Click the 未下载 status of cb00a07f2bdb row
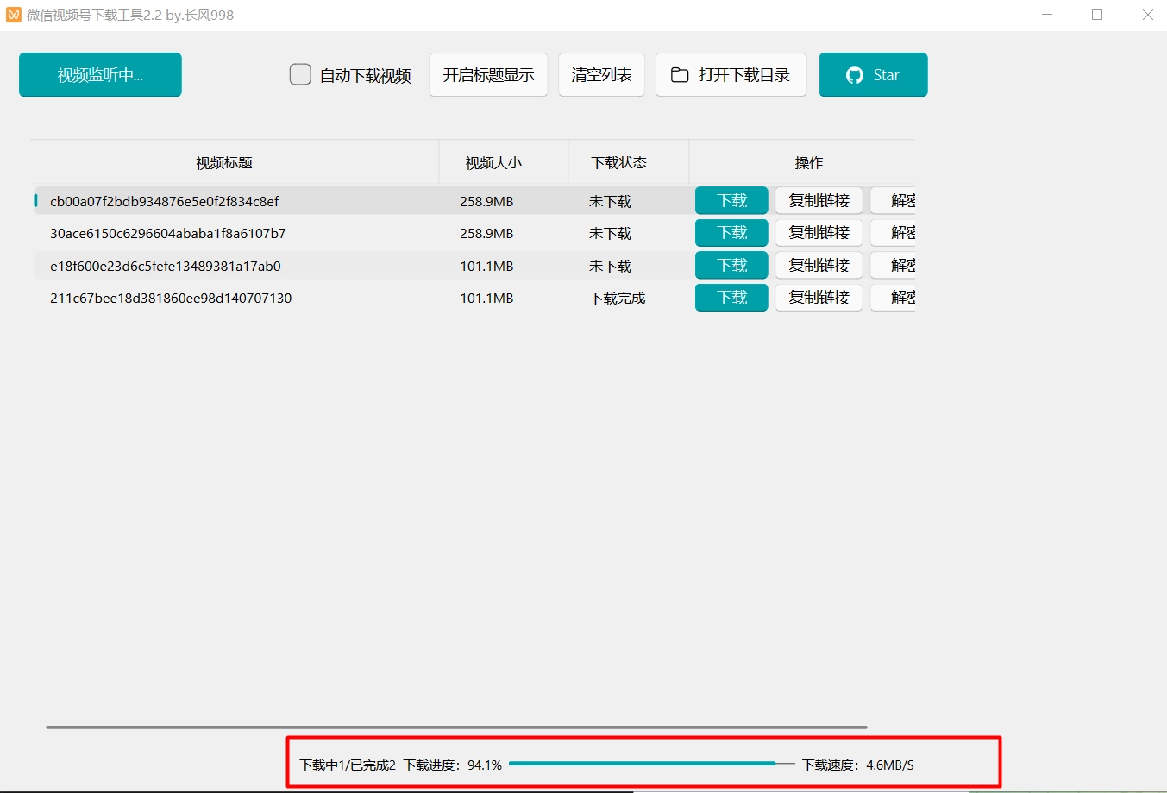Viewport: 1167px width, 793px height. pyautogui.click(x=611, y=202)
